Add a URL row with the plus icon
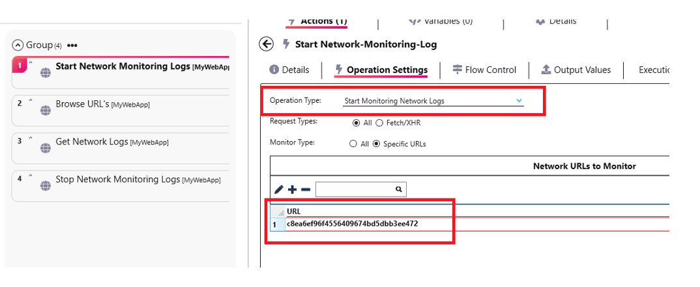The width and height of the screenshot is (700, 287). tap(293, 189)
